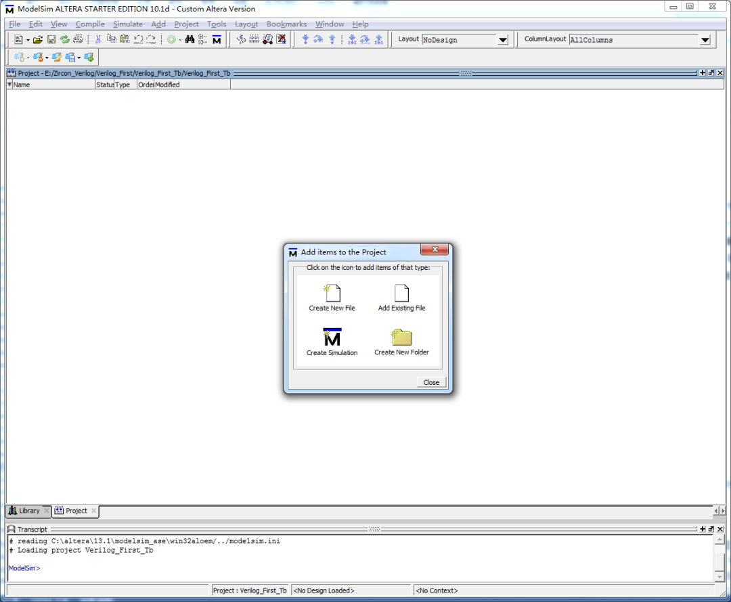Click the blue wave icon with save disk
This screenshot has width=731, height=602.
[70, 57]
